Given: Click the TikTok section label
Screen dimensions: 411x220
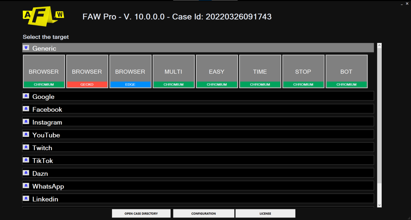Looking at the screenshot, I should (43, 161).
